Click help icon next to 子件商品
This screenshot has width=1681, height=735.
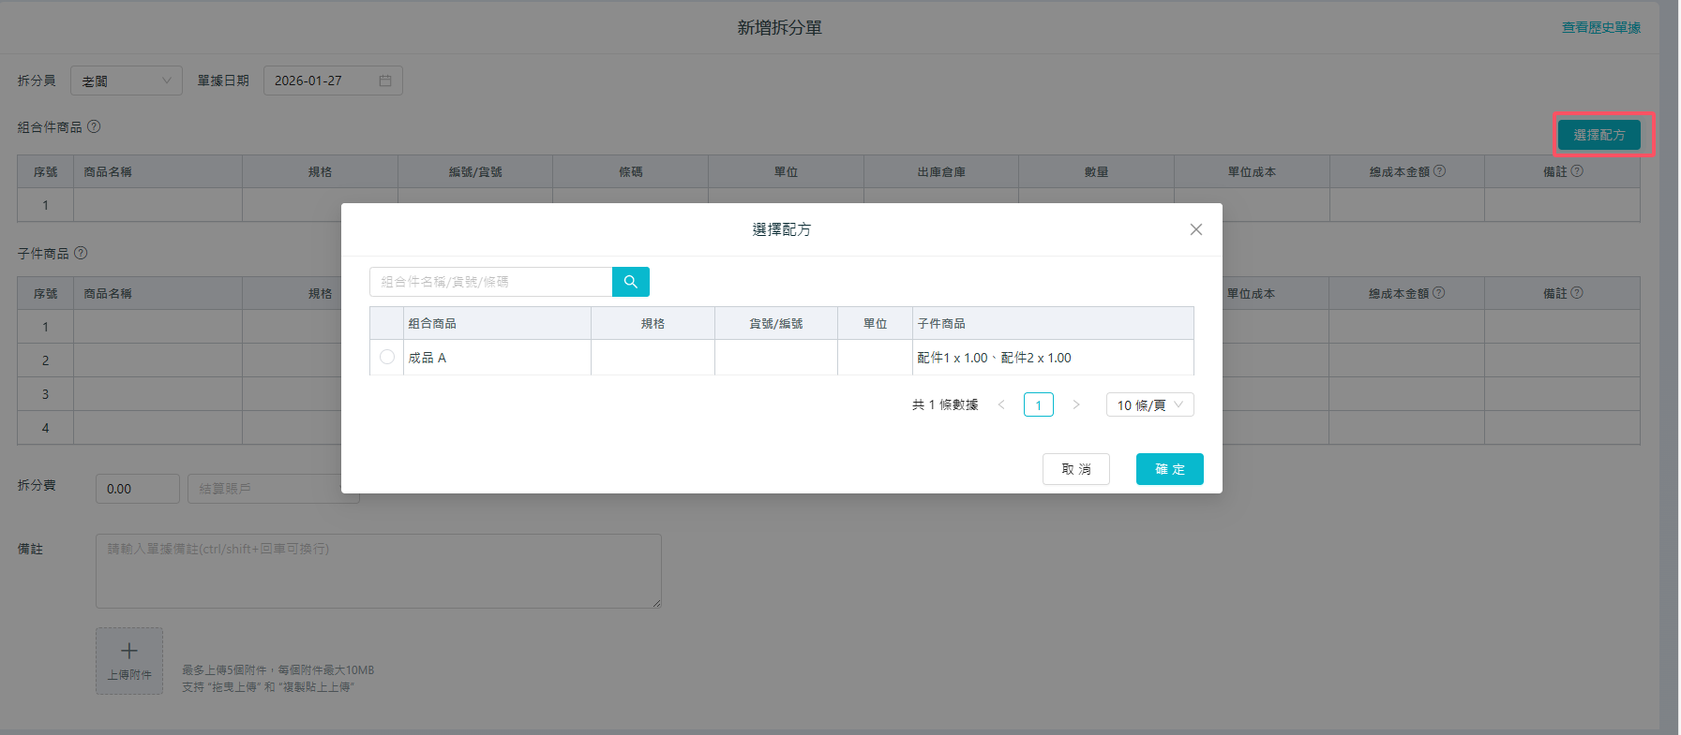tap(81, 253)
